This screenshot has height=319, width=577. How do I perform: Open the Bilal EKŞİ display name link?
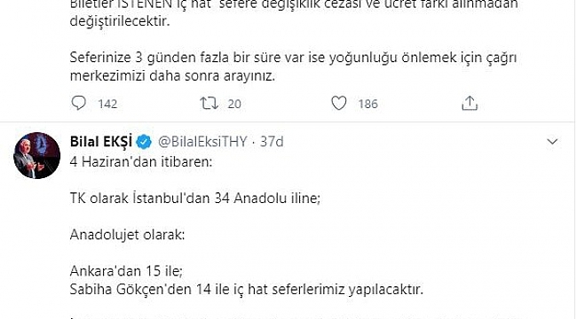[101, 142]
